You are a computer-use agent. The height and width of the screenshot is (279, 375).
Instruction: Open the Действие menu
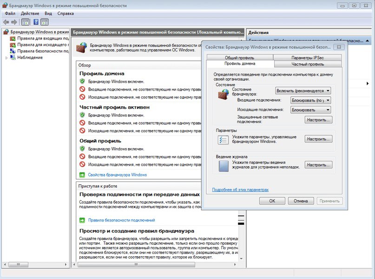[30, 13]
